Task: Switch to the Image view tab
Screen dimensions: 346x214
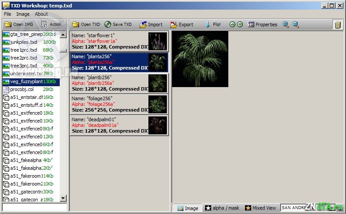Action: click(x=187, y=208)
